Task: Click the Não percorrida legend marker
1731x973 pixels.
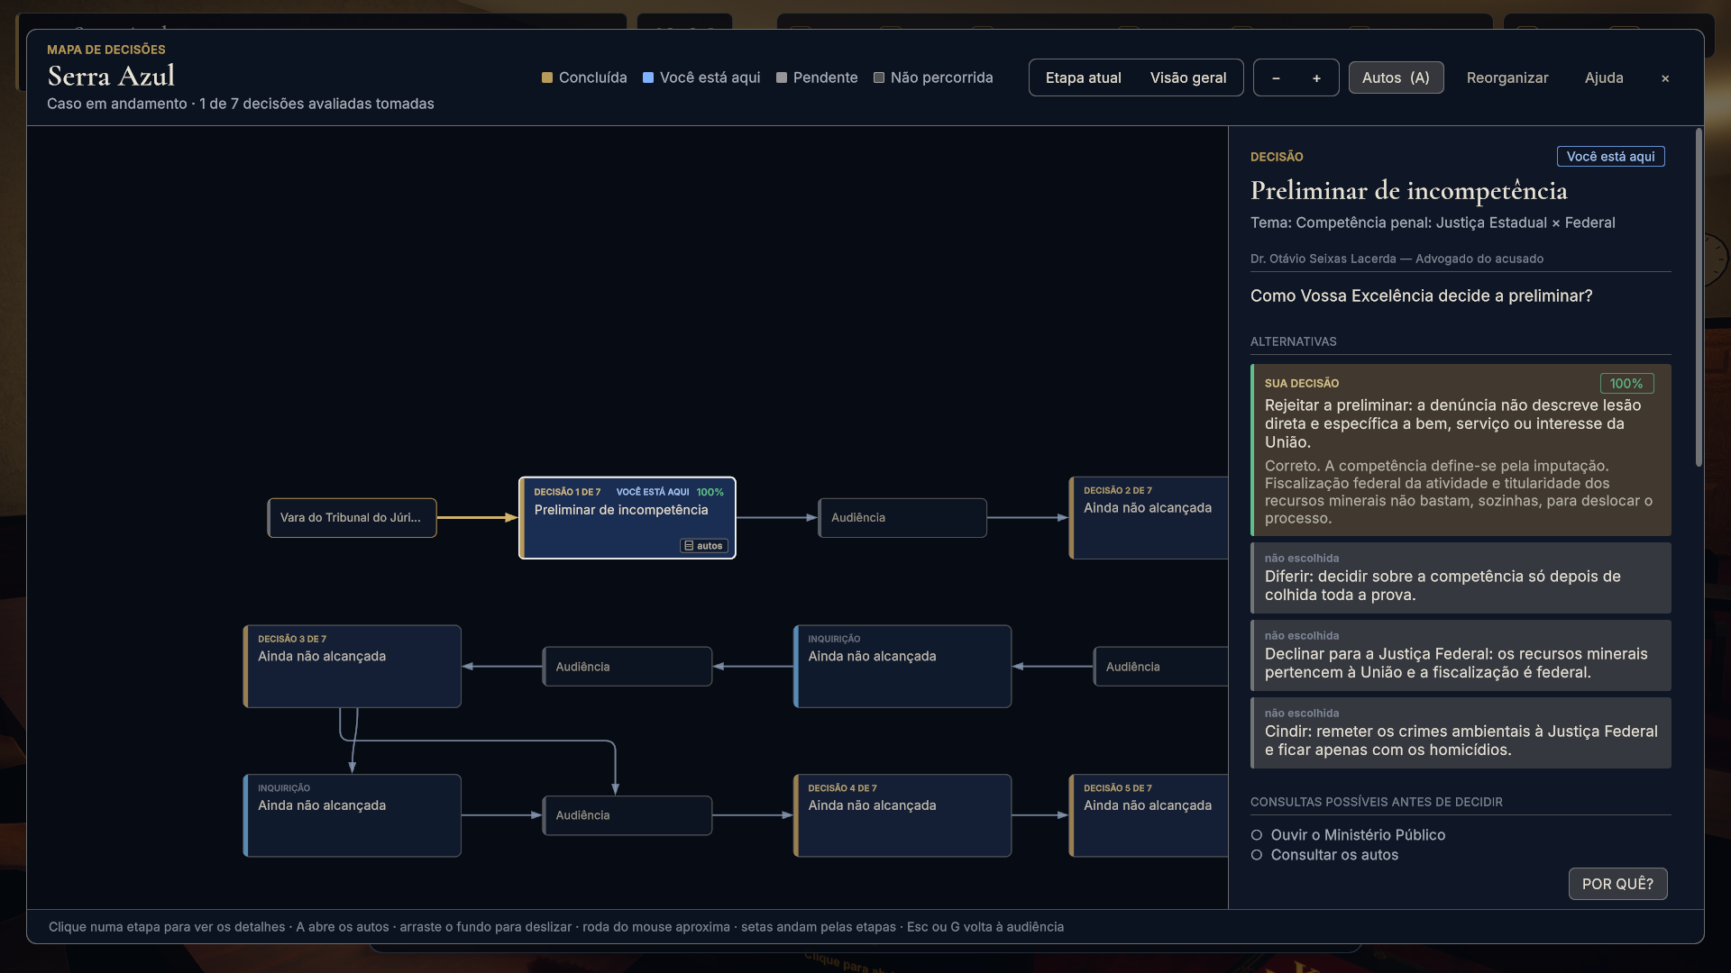Action: click(x=879, y=77)
